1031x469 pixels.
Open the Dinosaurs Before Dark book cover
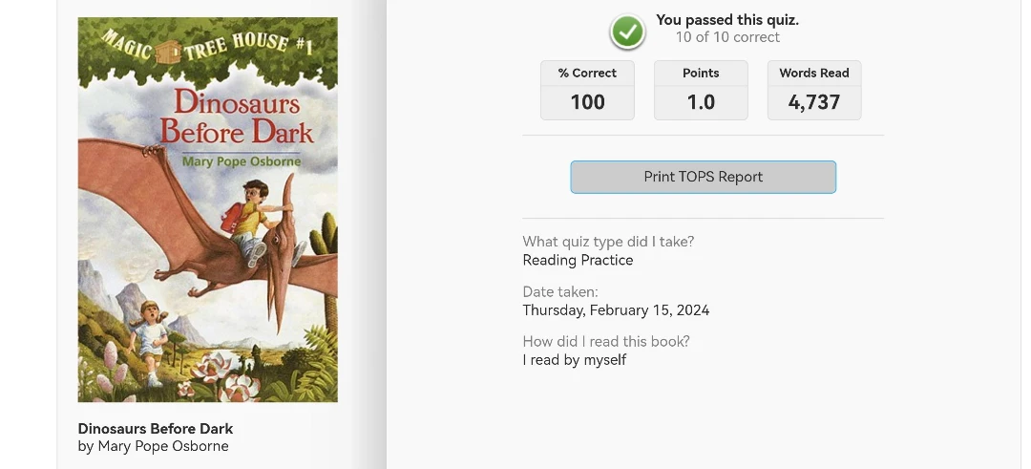coord(208,210)
